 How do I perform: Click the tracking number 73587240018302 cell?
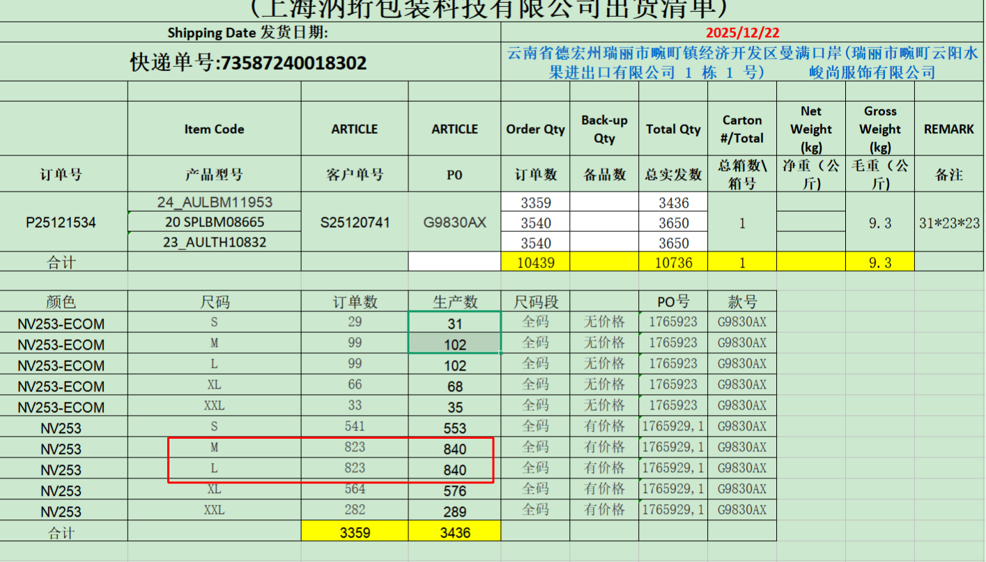249,63
